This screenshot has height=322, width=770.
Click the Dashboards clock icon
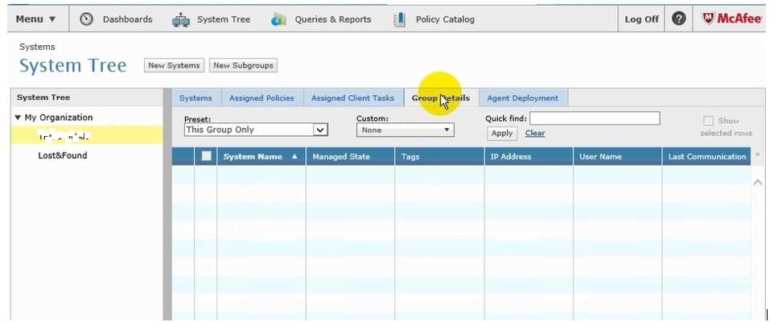point(87,19)
